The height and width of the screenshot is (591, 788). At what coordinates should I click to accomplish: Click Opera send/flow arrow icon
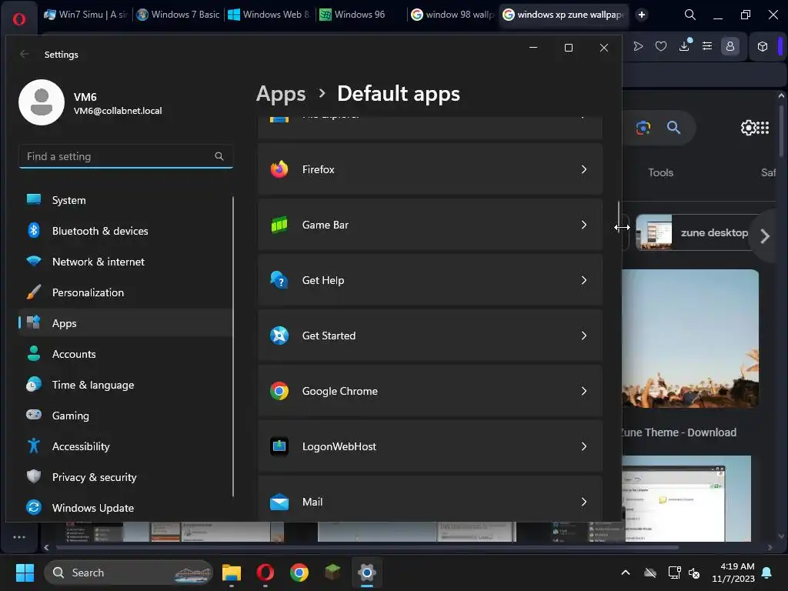tap(638, 46)
